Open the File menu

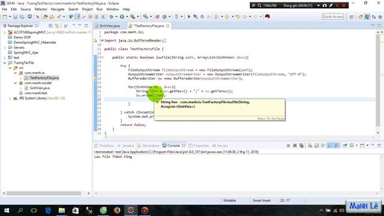coord(4,9)
